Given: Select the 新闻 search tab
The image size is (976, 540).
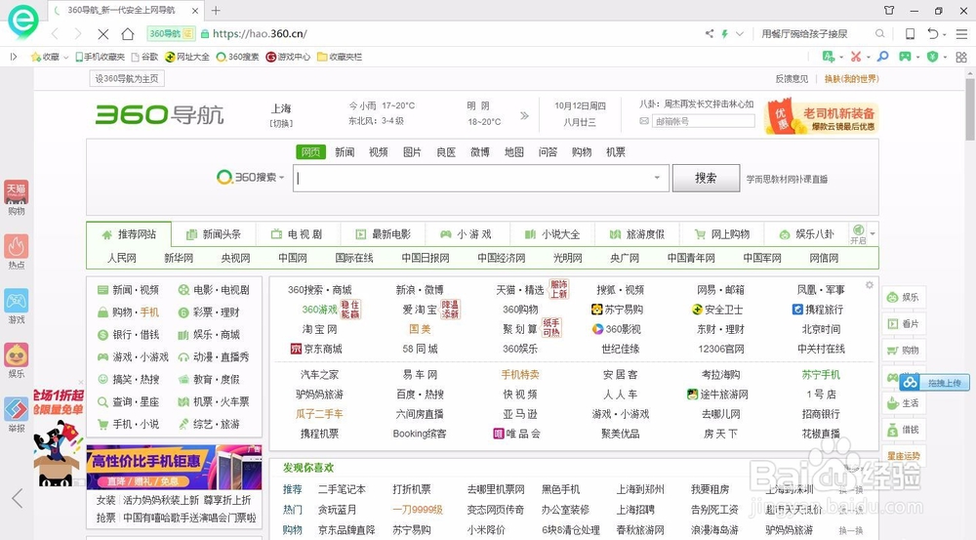Looking at the screenshot, I should (345, 152).
